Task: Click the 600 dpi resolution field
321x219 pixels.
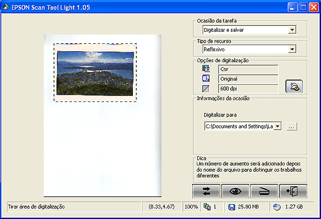Action: point(248,88)
